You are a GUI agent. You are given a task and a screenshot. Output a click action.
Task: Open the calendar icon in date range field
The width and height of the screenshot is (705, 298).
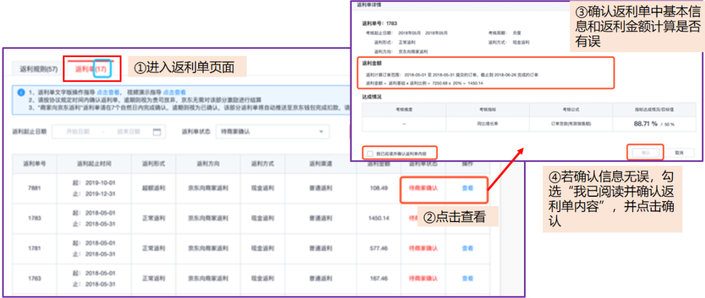pos(157,132)
